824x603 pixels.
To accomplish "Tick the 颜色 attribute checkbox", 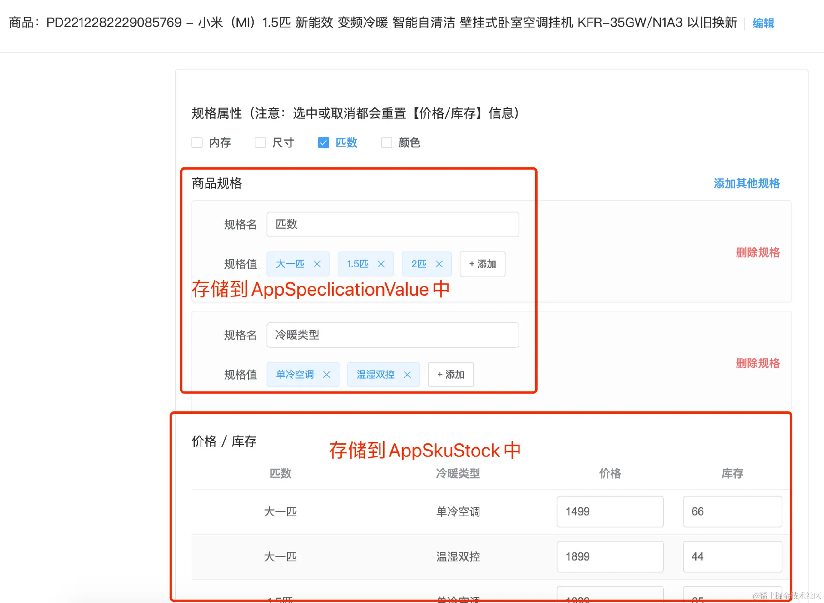I will tap(387, 142).
